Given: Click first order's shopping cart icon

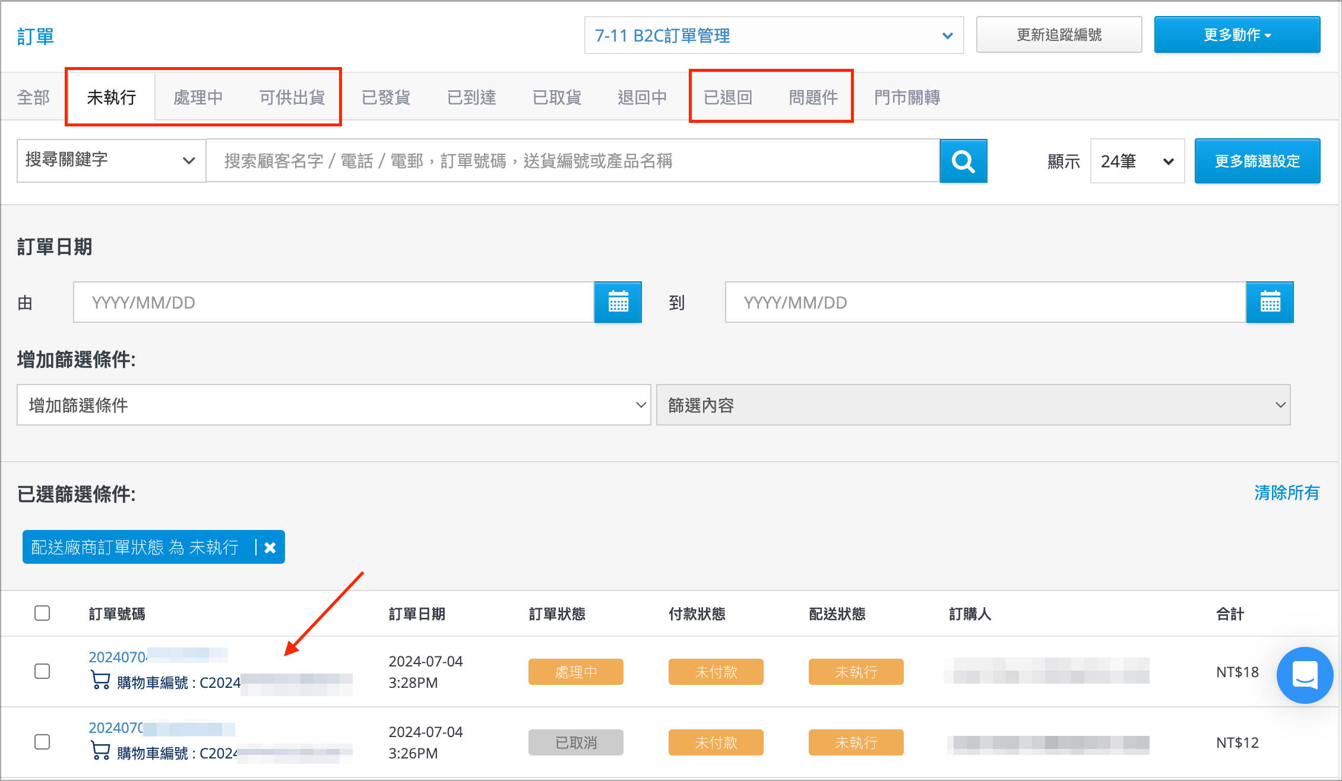Looking at the screenshot, I should click(x=100, y=680).
